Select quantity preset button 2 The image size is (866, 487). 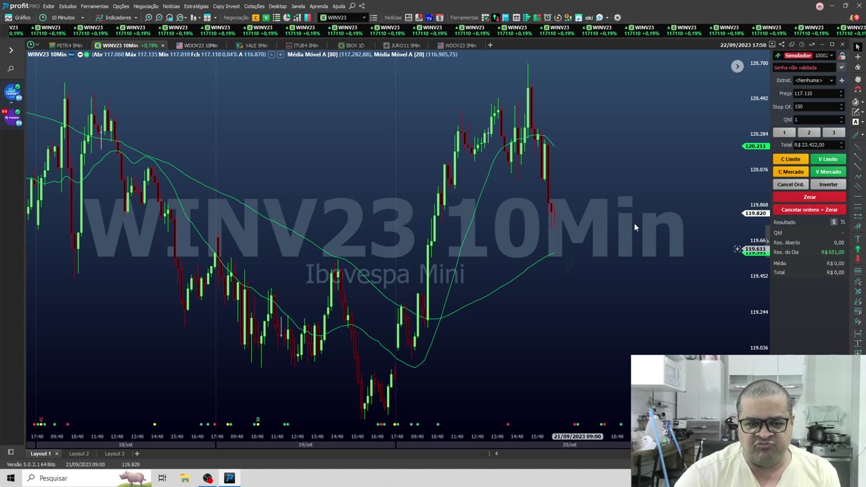click(809, 133)
